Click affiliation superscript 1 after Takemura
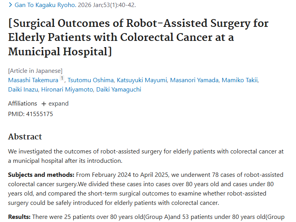This screenshot has height=222, width=296. coord(62,79)
